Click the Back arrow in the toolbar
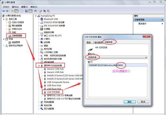 coord(3,11)
